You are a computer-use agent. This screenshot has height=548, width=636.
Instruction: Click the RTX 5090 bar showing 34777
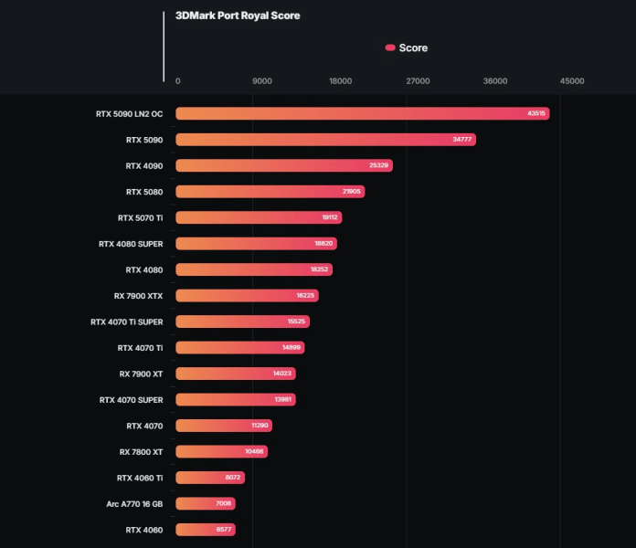pos(325,140)
